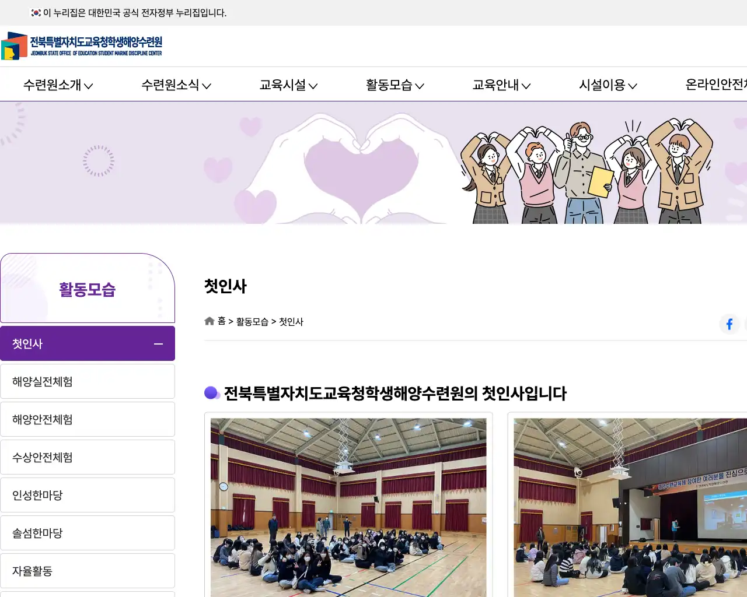747x597 pixels.
Task: Expand the 수련원소식 dropdown chevron
Action: (207, 86)
